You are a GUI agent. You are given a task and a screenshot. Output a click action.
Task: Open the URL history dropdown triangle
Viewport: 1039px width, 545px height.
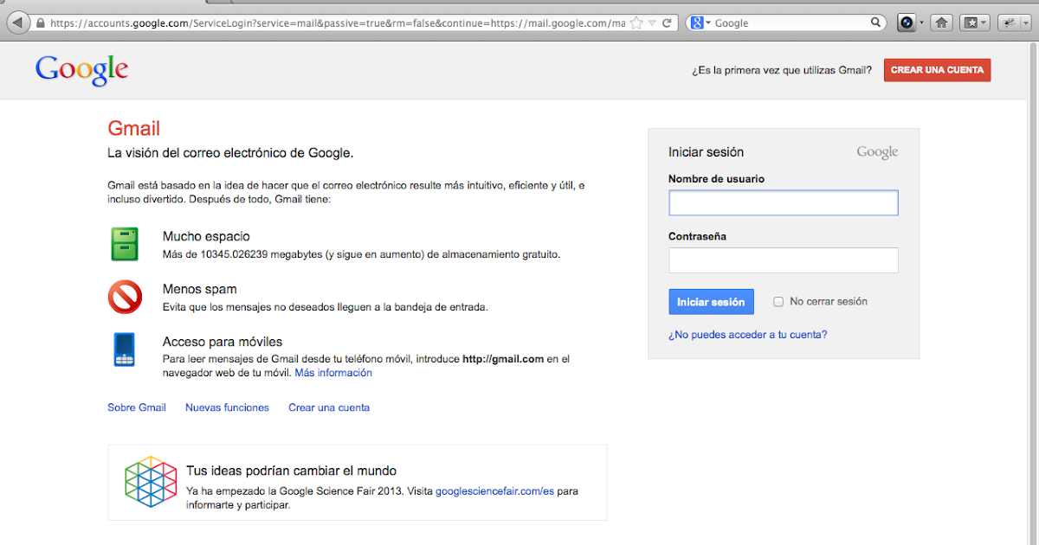click(652, 23)
